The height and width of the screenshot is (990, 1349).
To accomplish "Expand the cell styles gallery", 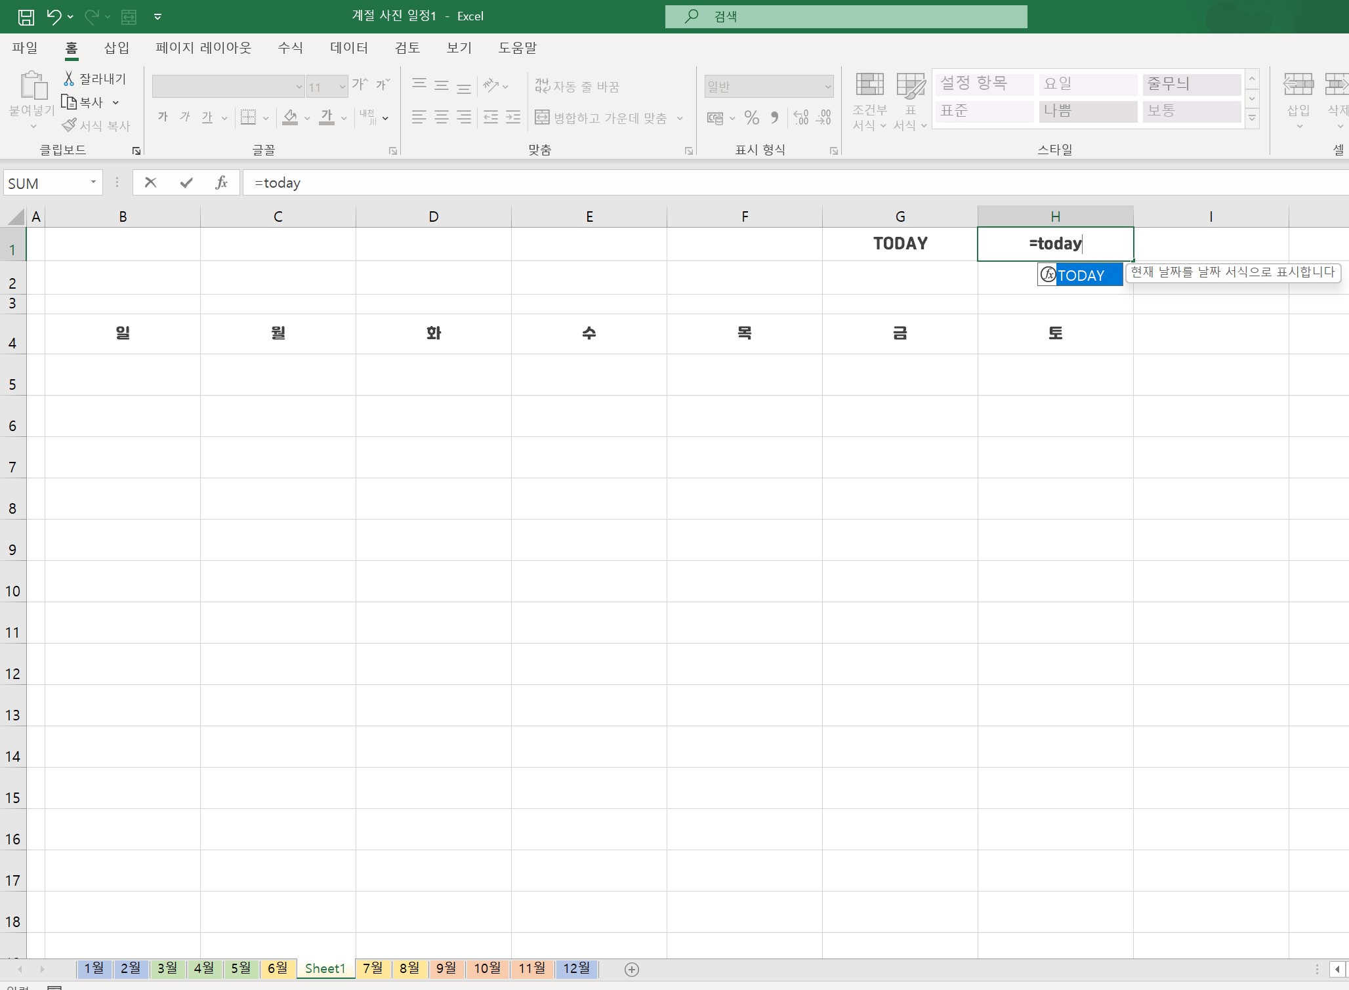I will [x=1252, y=118].
